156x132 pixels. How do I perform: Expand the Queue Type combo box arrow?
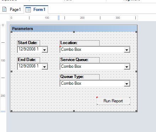point(127,84)
